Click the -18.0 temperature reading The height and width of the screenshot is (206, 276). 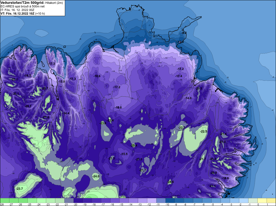(118, 107)
